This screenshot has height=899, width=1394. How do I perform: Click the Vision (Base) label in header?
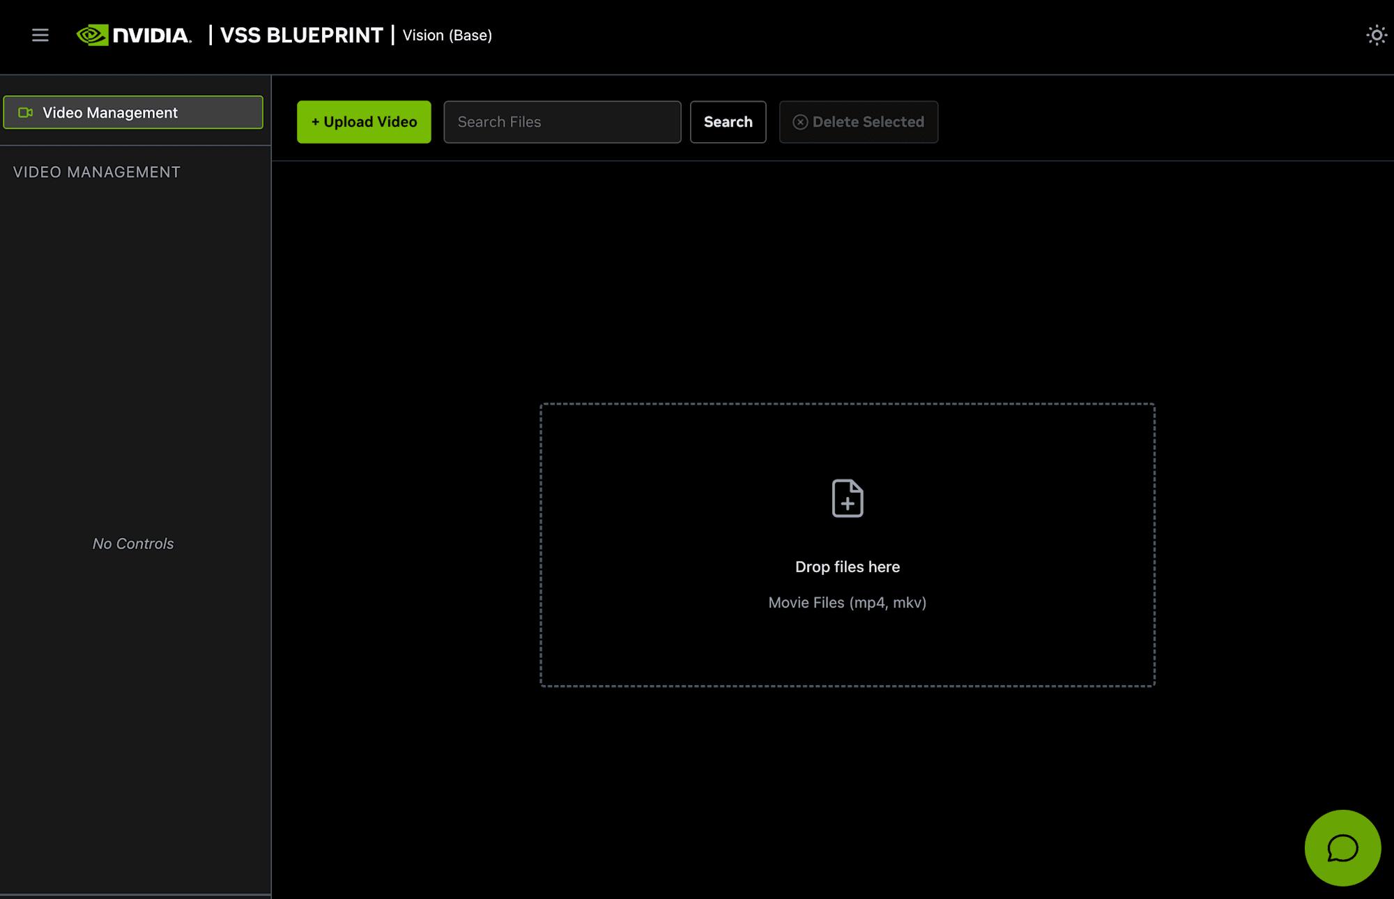(447, 35)
